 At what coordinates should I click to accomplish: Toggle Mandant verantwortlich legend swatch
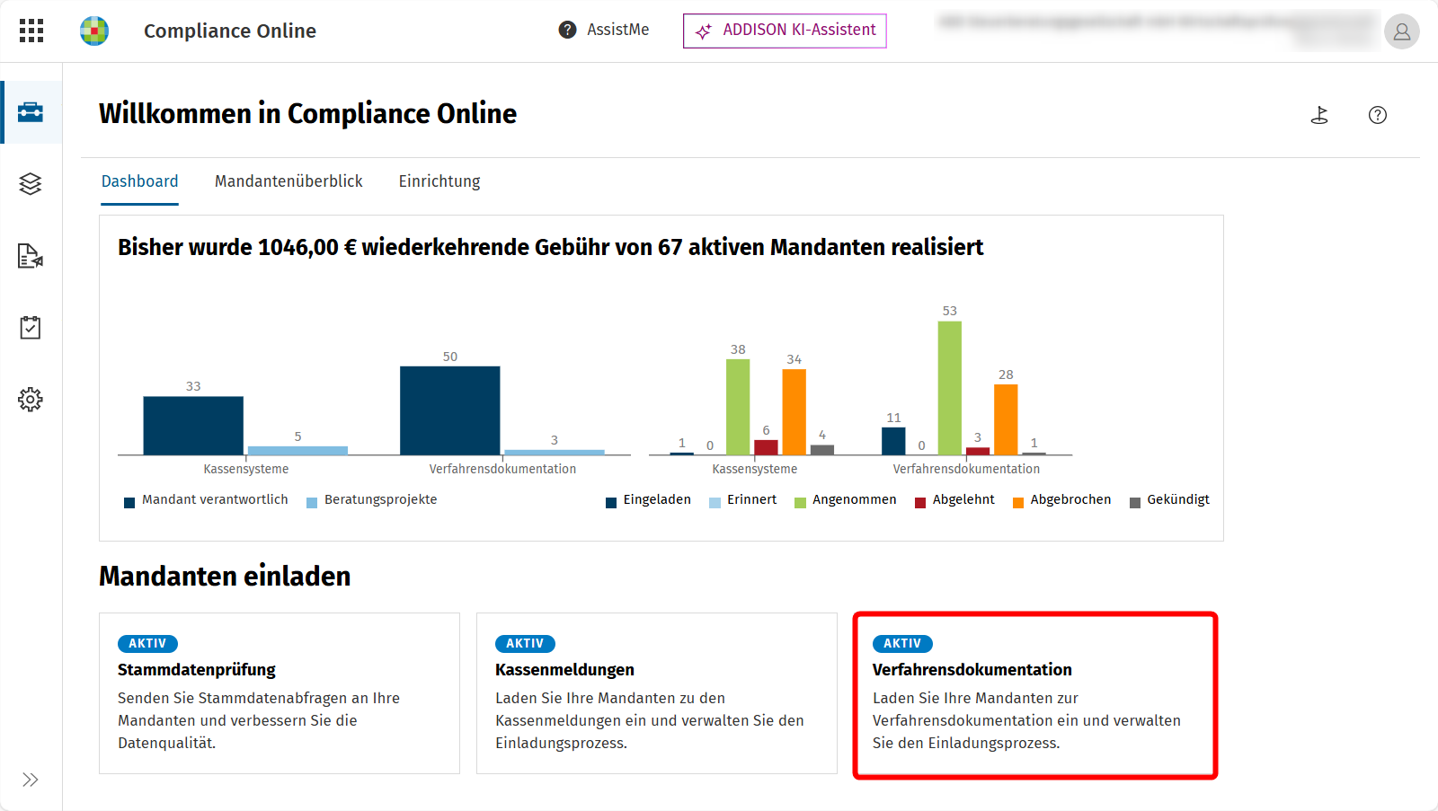[x=129, y=502]
